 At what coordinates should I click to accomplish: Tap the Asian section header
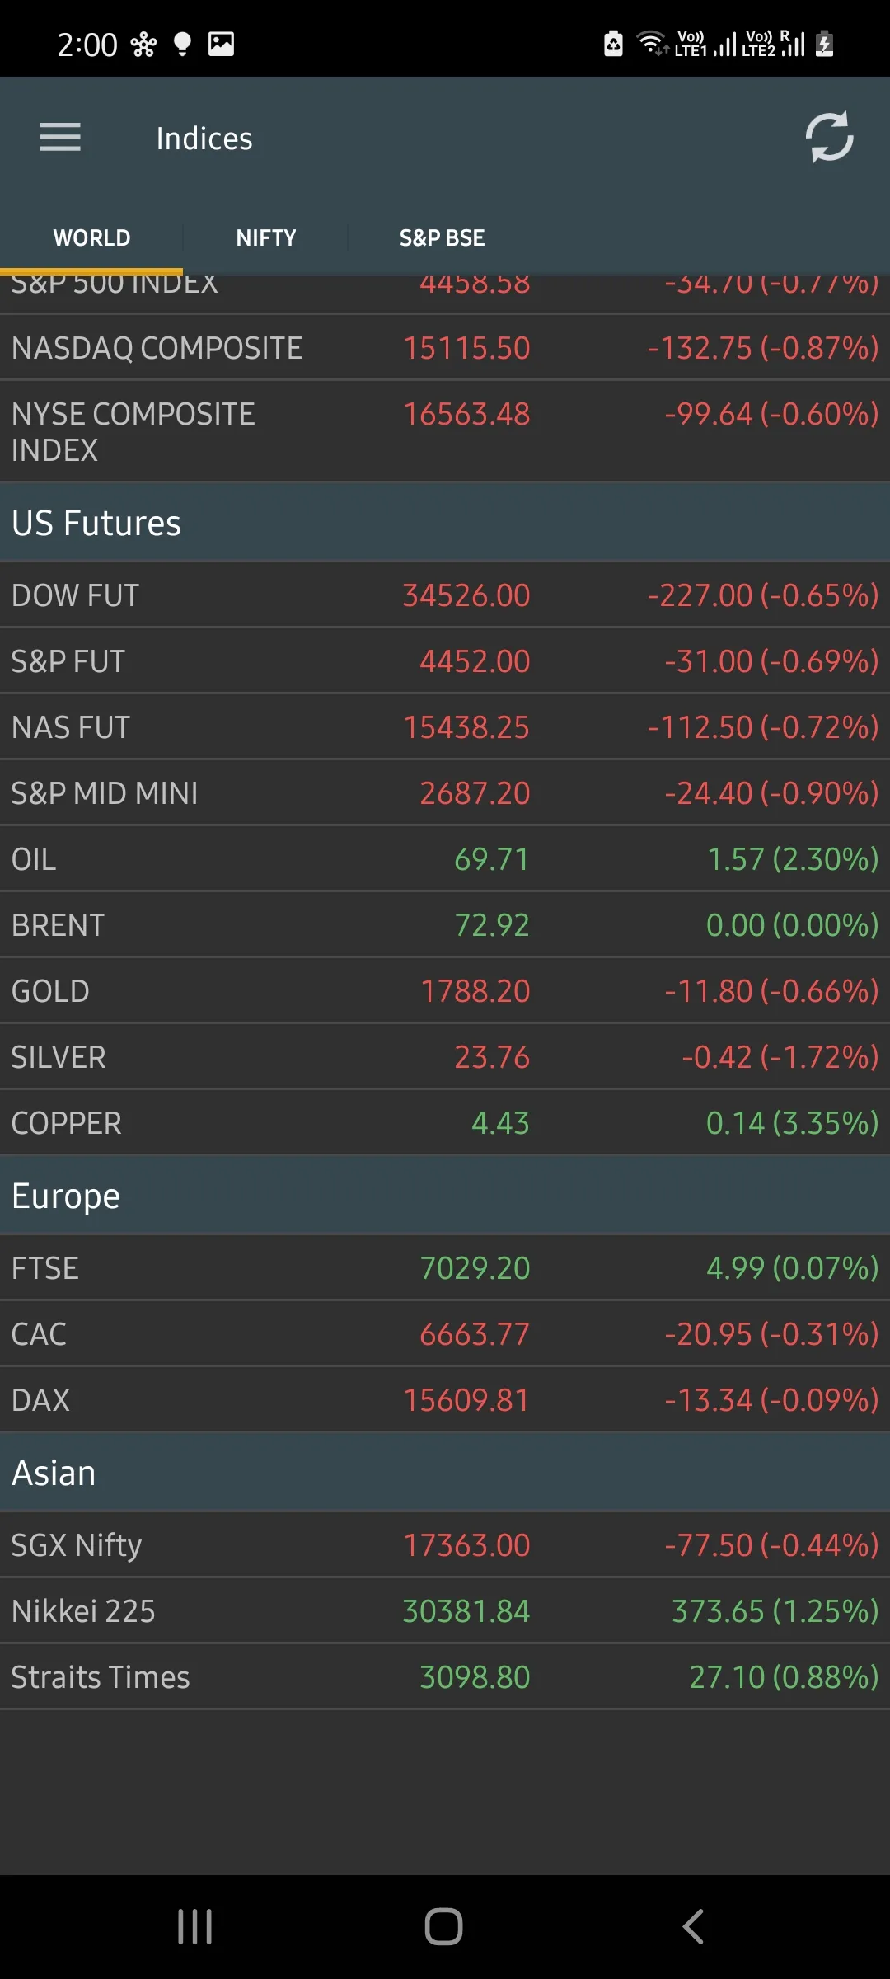(x=445, y=1472)
